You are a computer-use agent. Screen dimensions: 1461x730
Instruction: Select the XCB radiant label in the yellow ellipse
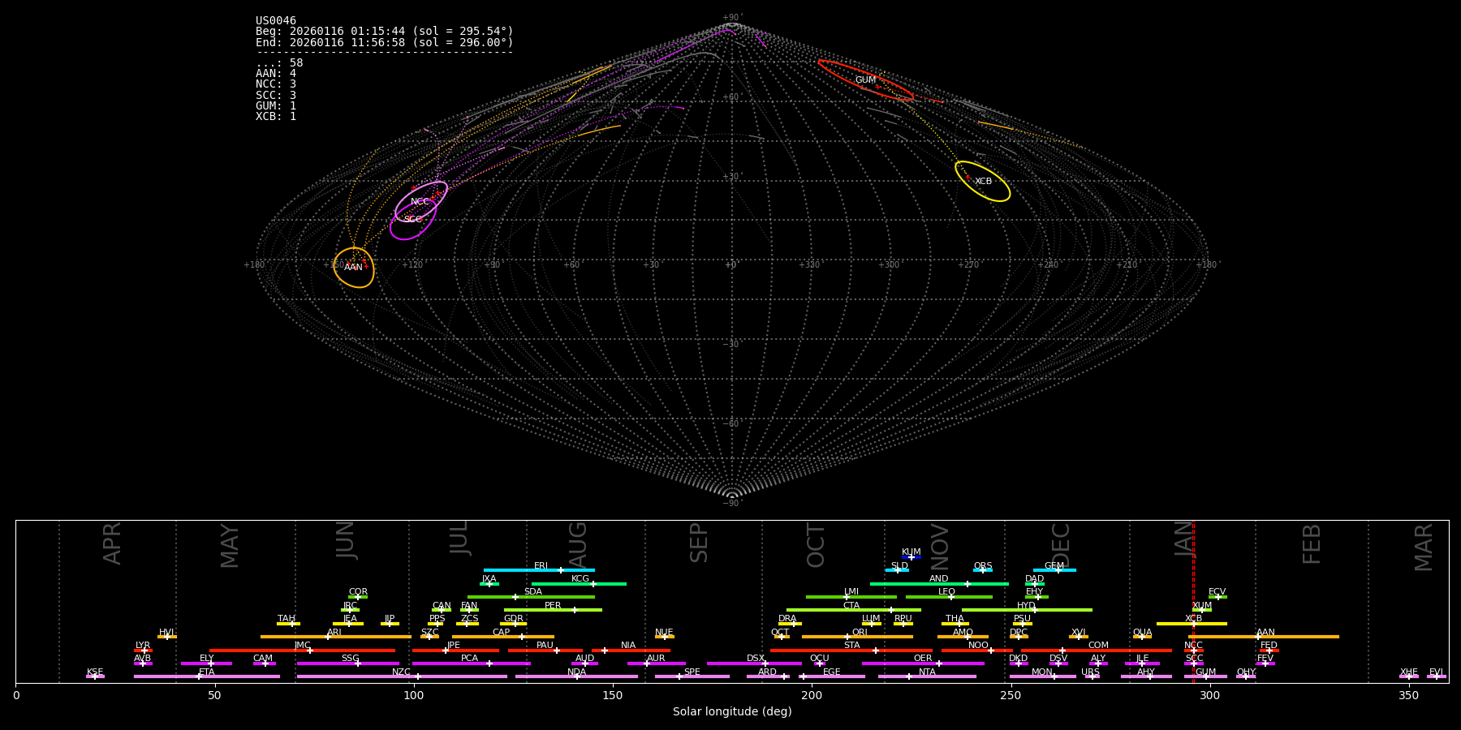click(983, 182)
